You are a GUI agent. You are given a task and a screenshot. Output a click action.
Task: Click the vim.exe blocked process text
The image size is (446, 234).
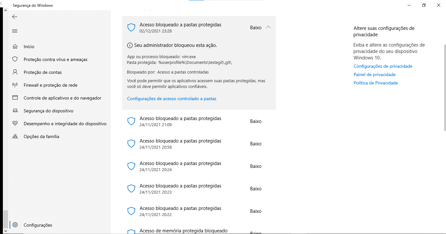tap(189, 57)
